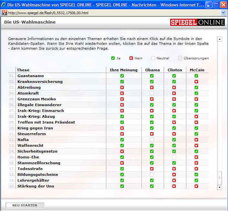Click your opinion mark for Todesstrafe
This screenshot has width=228, height=211.
coord(122,169)
